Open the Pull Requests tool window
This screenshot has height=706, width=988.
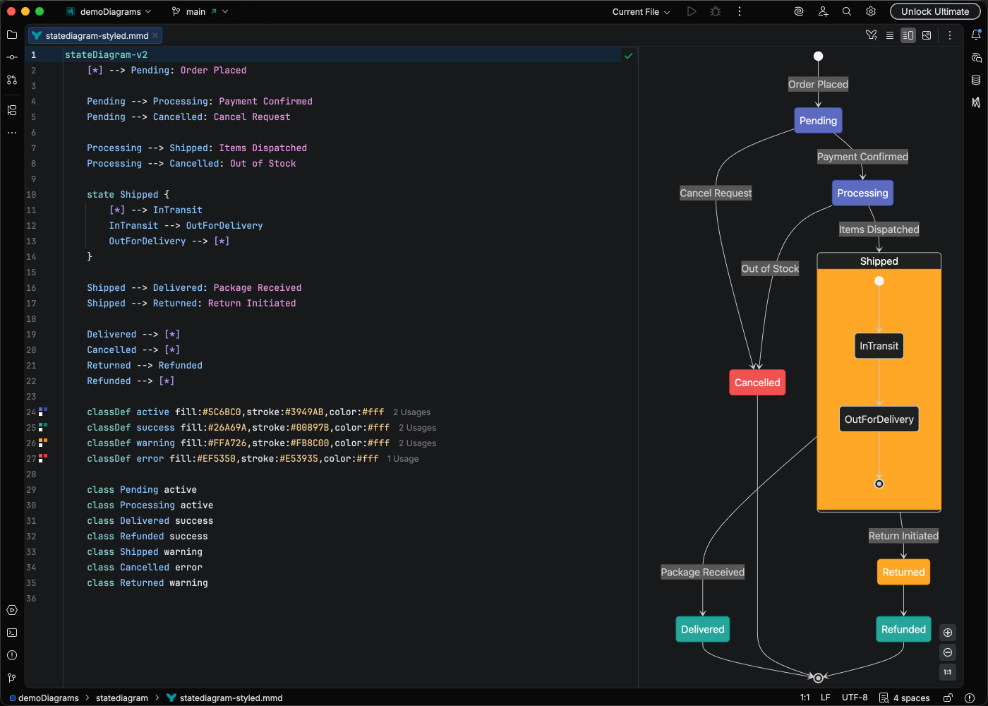(x=12, y=80)
